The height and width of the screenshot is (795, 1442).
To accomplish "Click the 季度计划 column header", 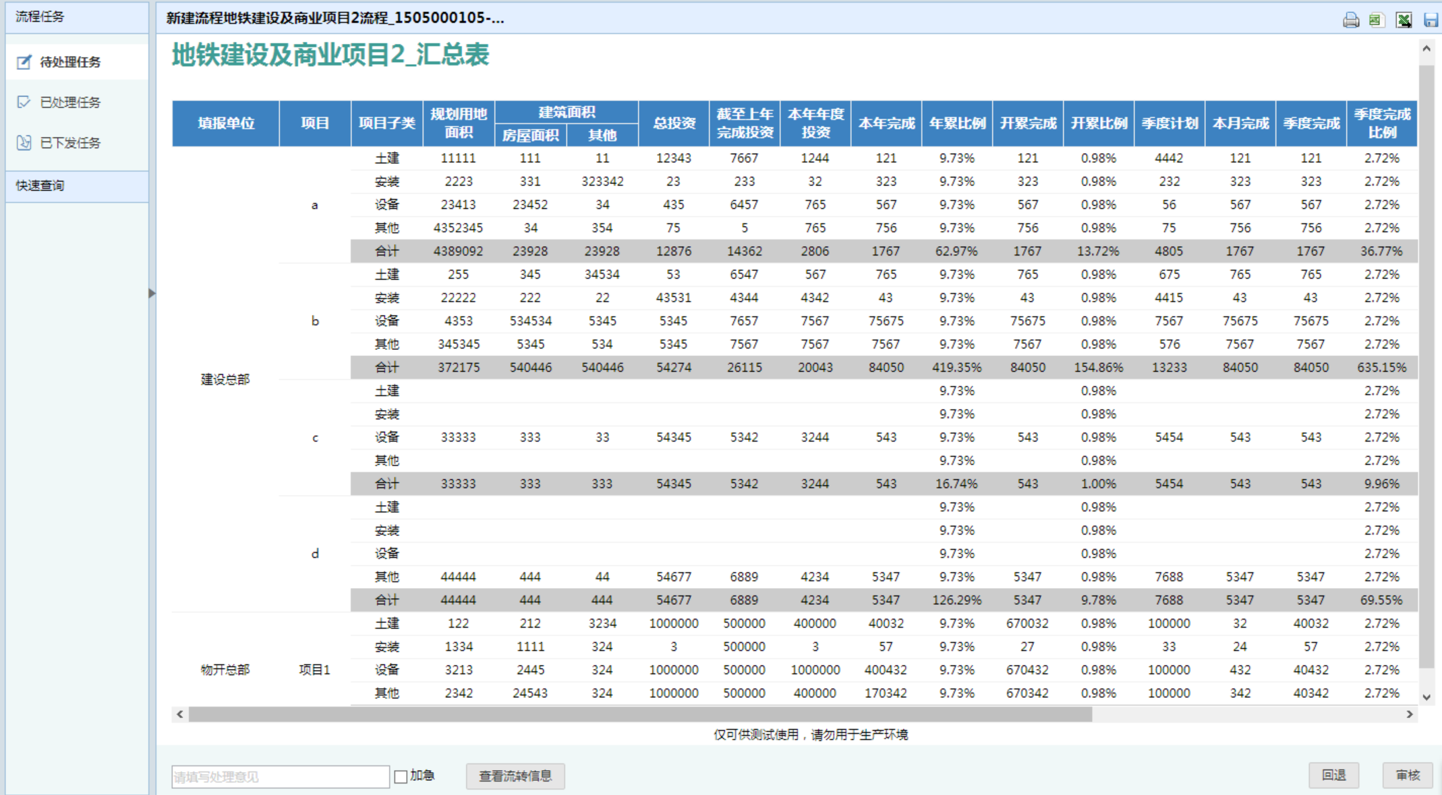I will pyautogui.click(x=1170, y=123).
